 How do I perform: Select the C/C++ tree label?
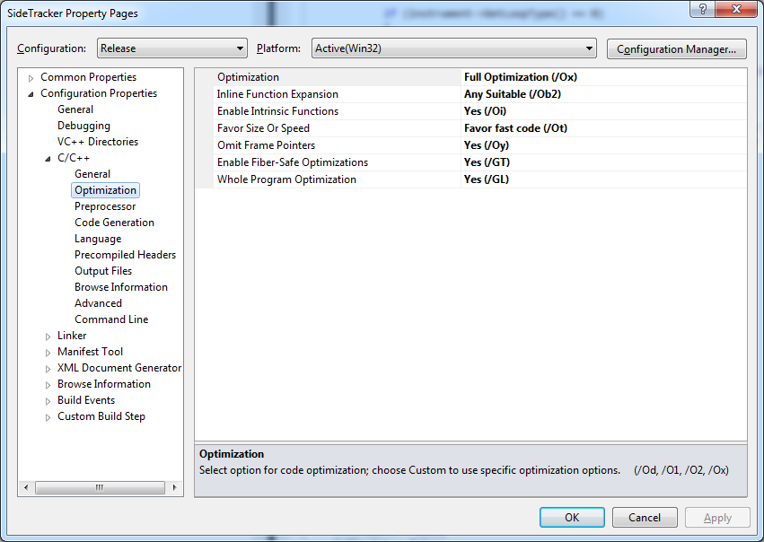point(73,158)
